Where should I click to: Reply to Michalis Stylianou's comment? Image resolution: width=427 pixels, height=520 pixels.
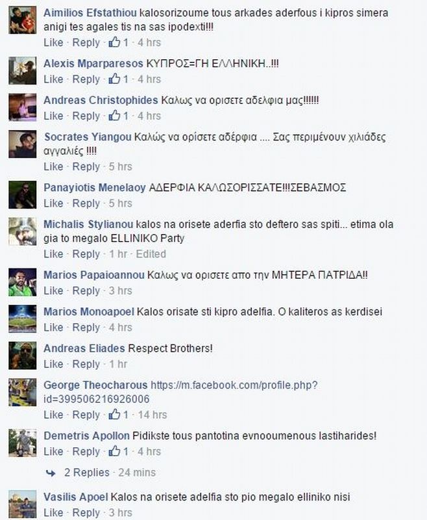(x=86, y=254)
